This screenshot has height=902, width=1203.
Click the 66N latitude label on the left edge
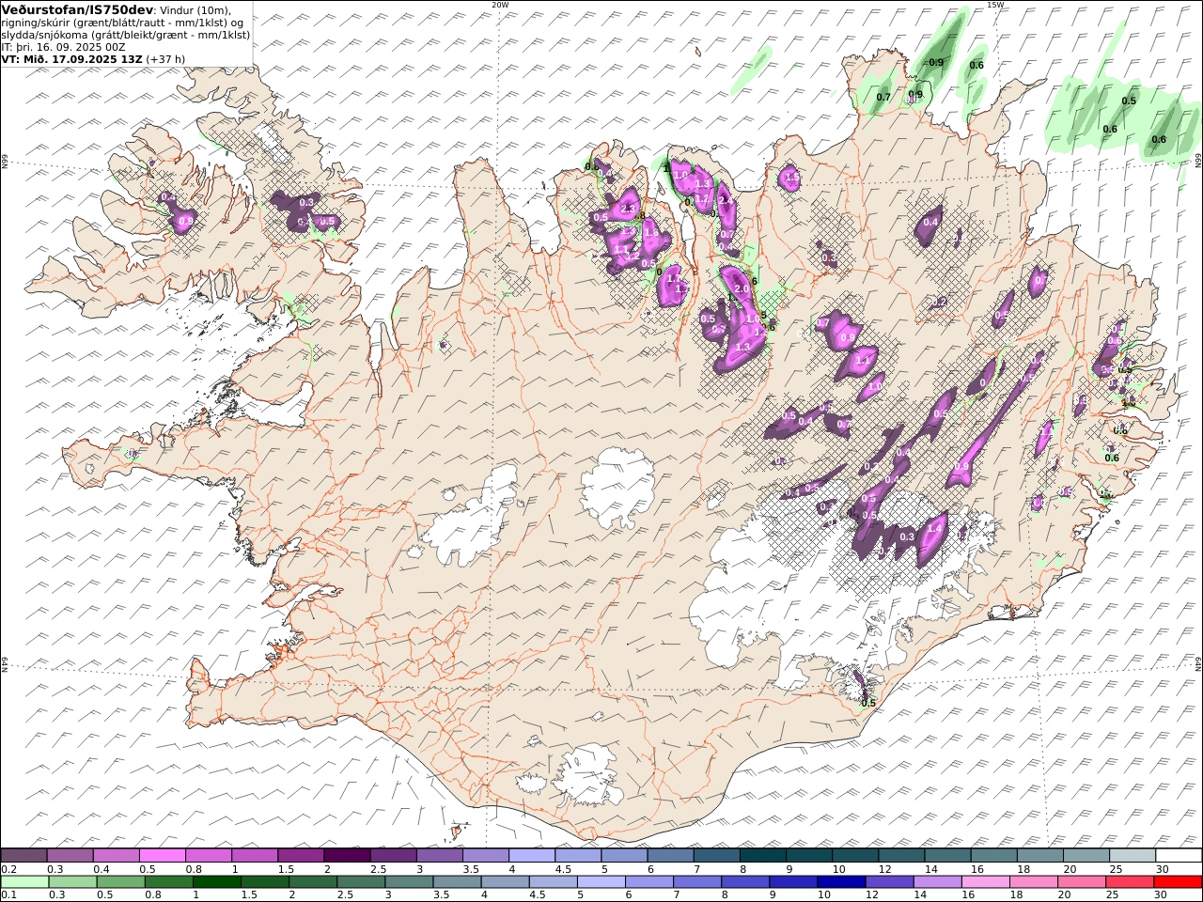pos(5,162)
